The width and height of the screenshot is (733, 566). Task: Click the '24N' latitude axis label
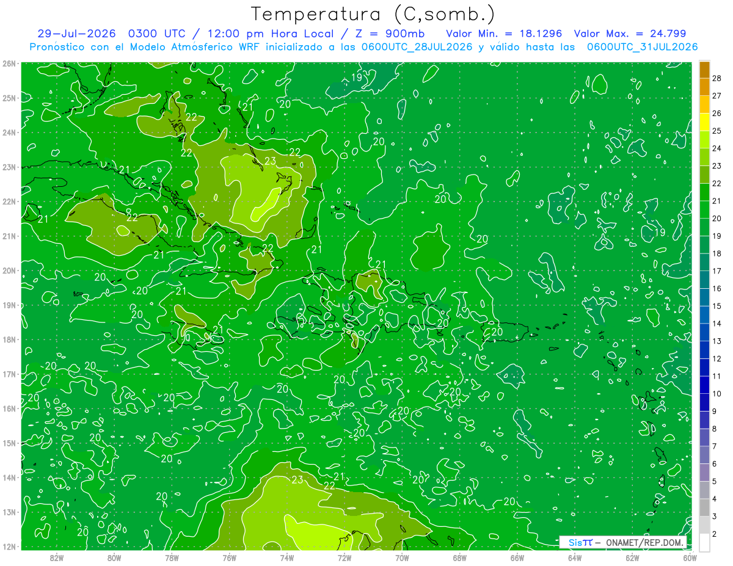pyautogui.click(x=9, y=132)
